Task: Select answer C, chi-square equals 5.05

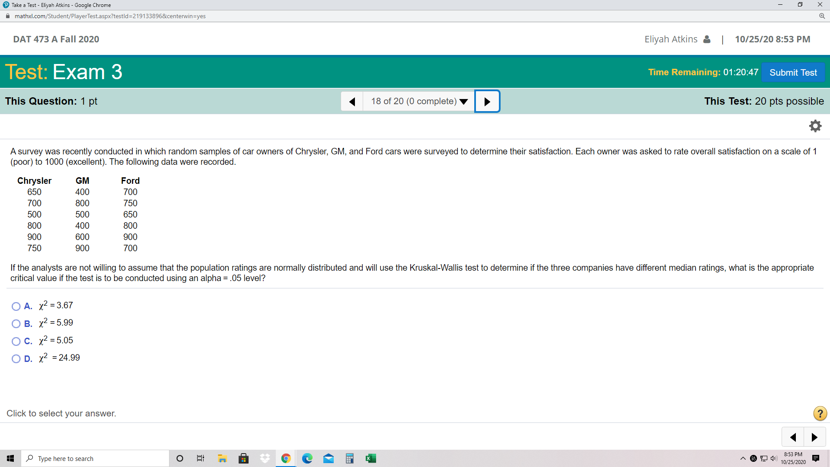Action: coord(16,342)
